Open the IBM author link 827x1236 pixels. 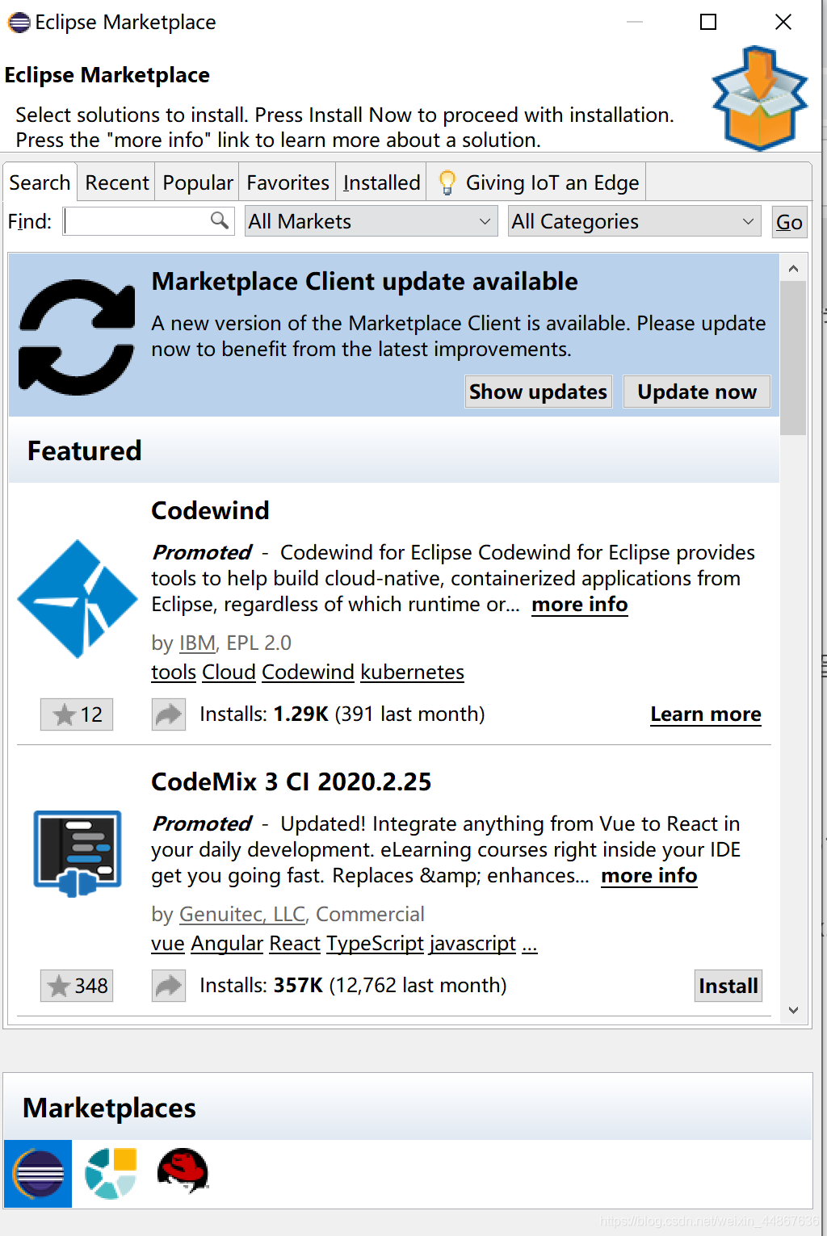click(x=198, y=643)
